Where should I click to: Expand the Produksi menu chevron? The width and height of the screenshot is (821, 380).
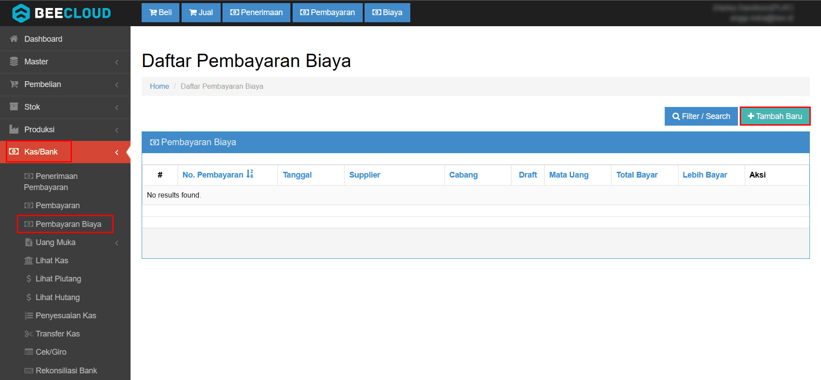click(117, 130)
